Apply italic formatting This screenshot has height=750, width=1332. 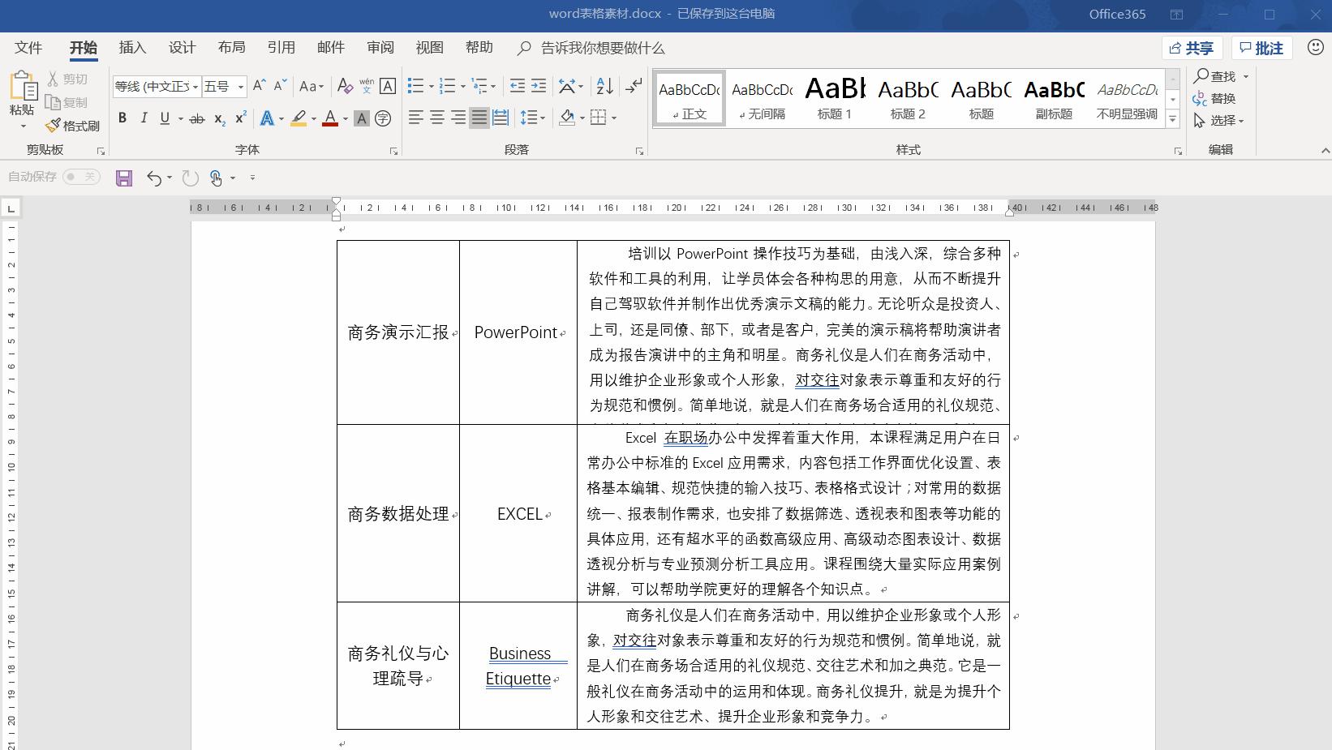click(143, 118)
